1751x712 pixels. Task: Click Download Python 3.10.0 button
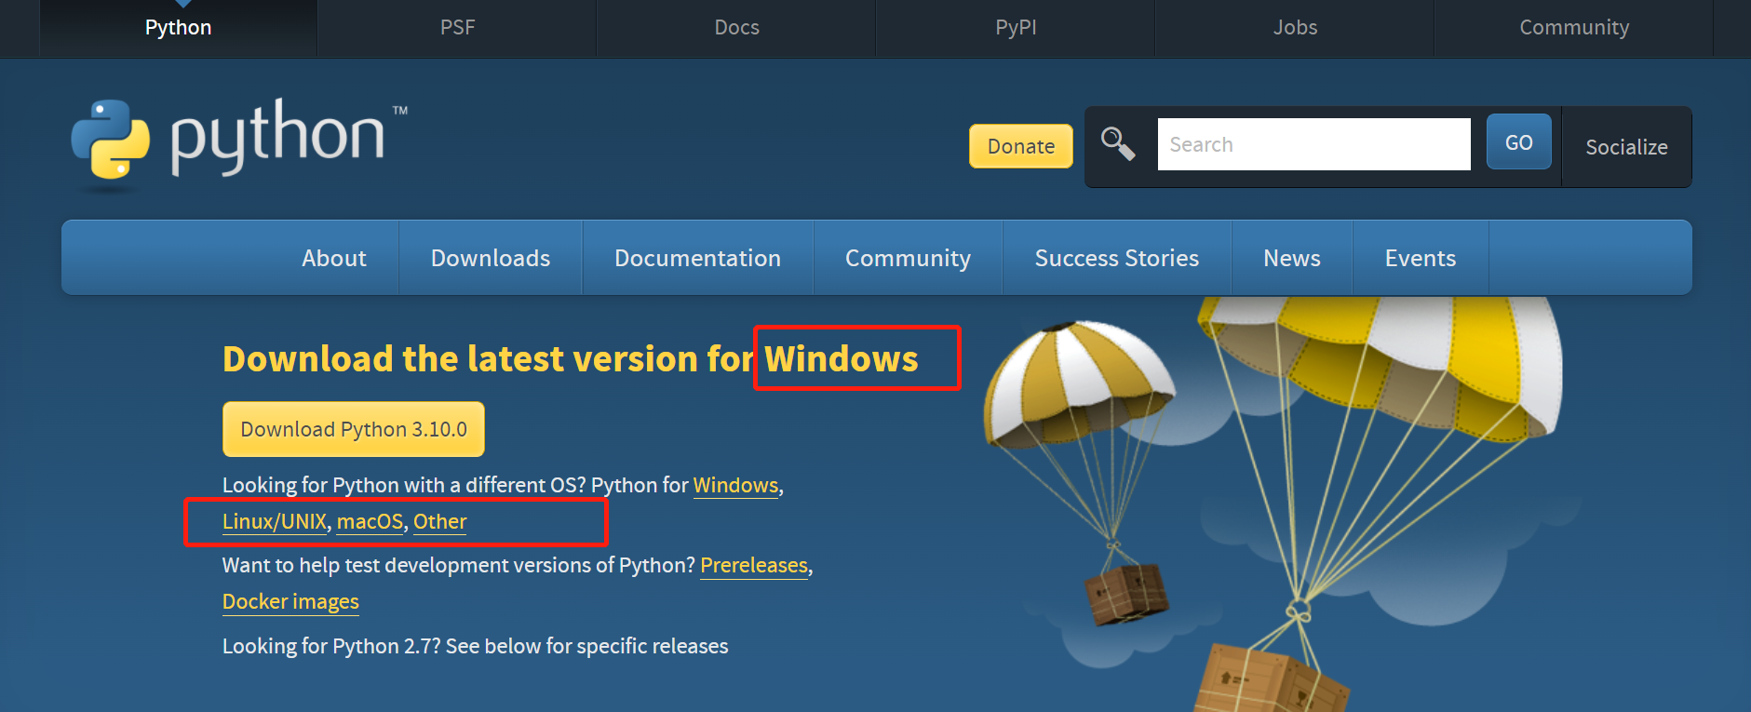[354, 429]
